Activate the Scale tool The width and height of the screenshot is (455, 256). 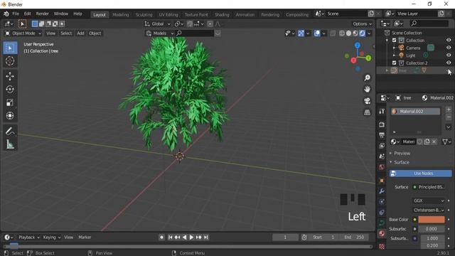tap(10, 102)
